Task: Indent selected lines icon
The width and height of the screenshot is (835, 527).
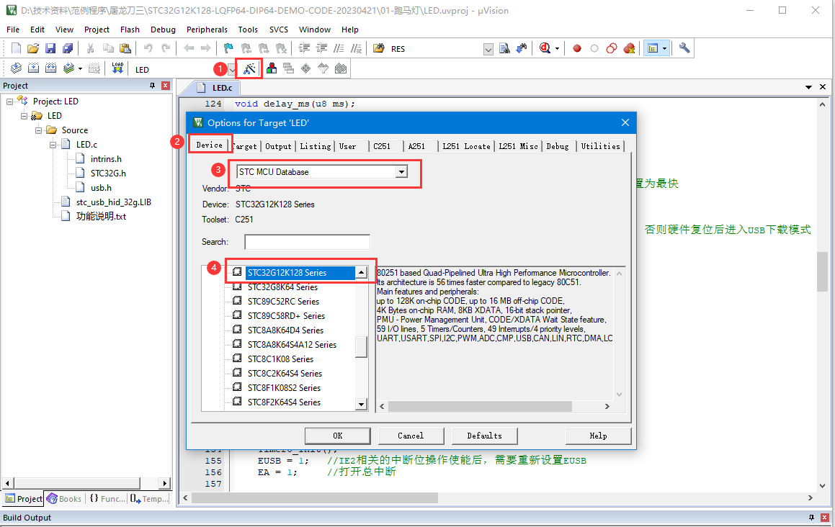Action: coord(304,48)
